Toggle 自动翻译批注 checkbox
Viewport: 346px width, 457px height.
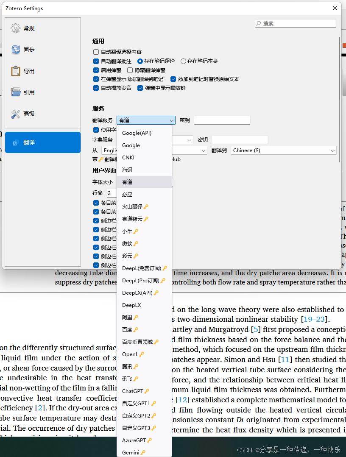96,61
